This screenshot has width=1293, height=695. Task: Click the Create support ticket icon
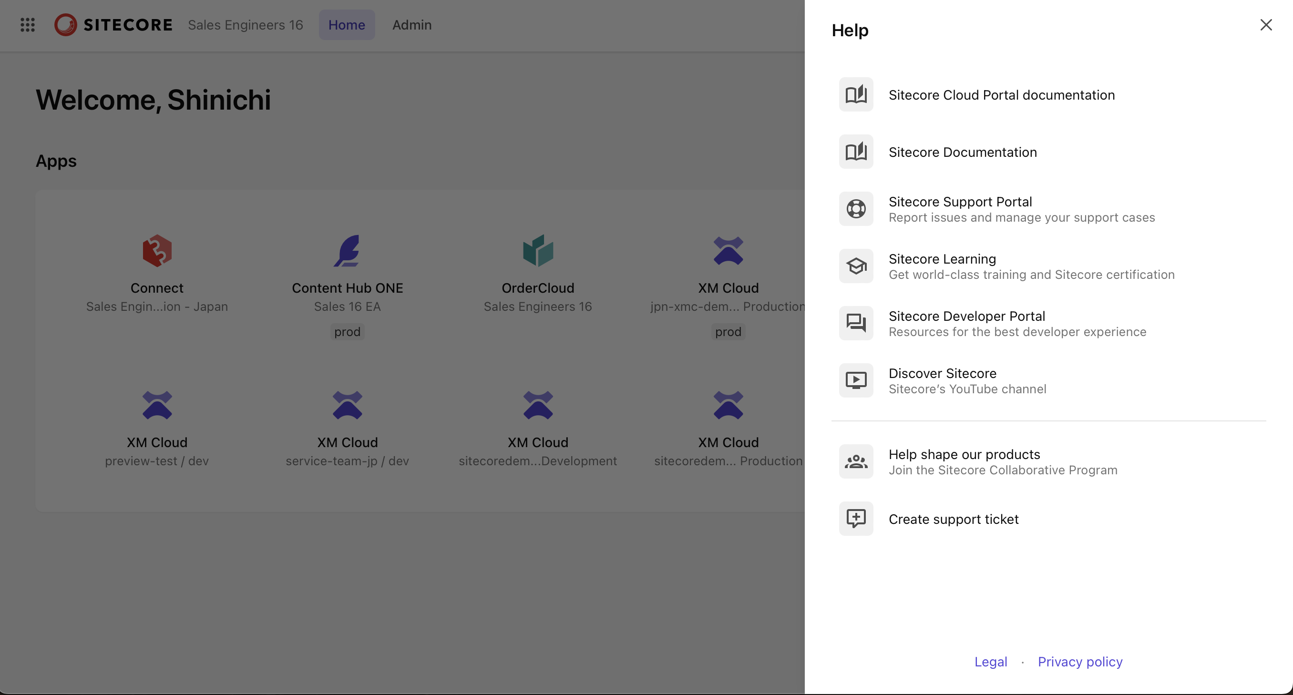pyautogui.click(x=856, y=518)
